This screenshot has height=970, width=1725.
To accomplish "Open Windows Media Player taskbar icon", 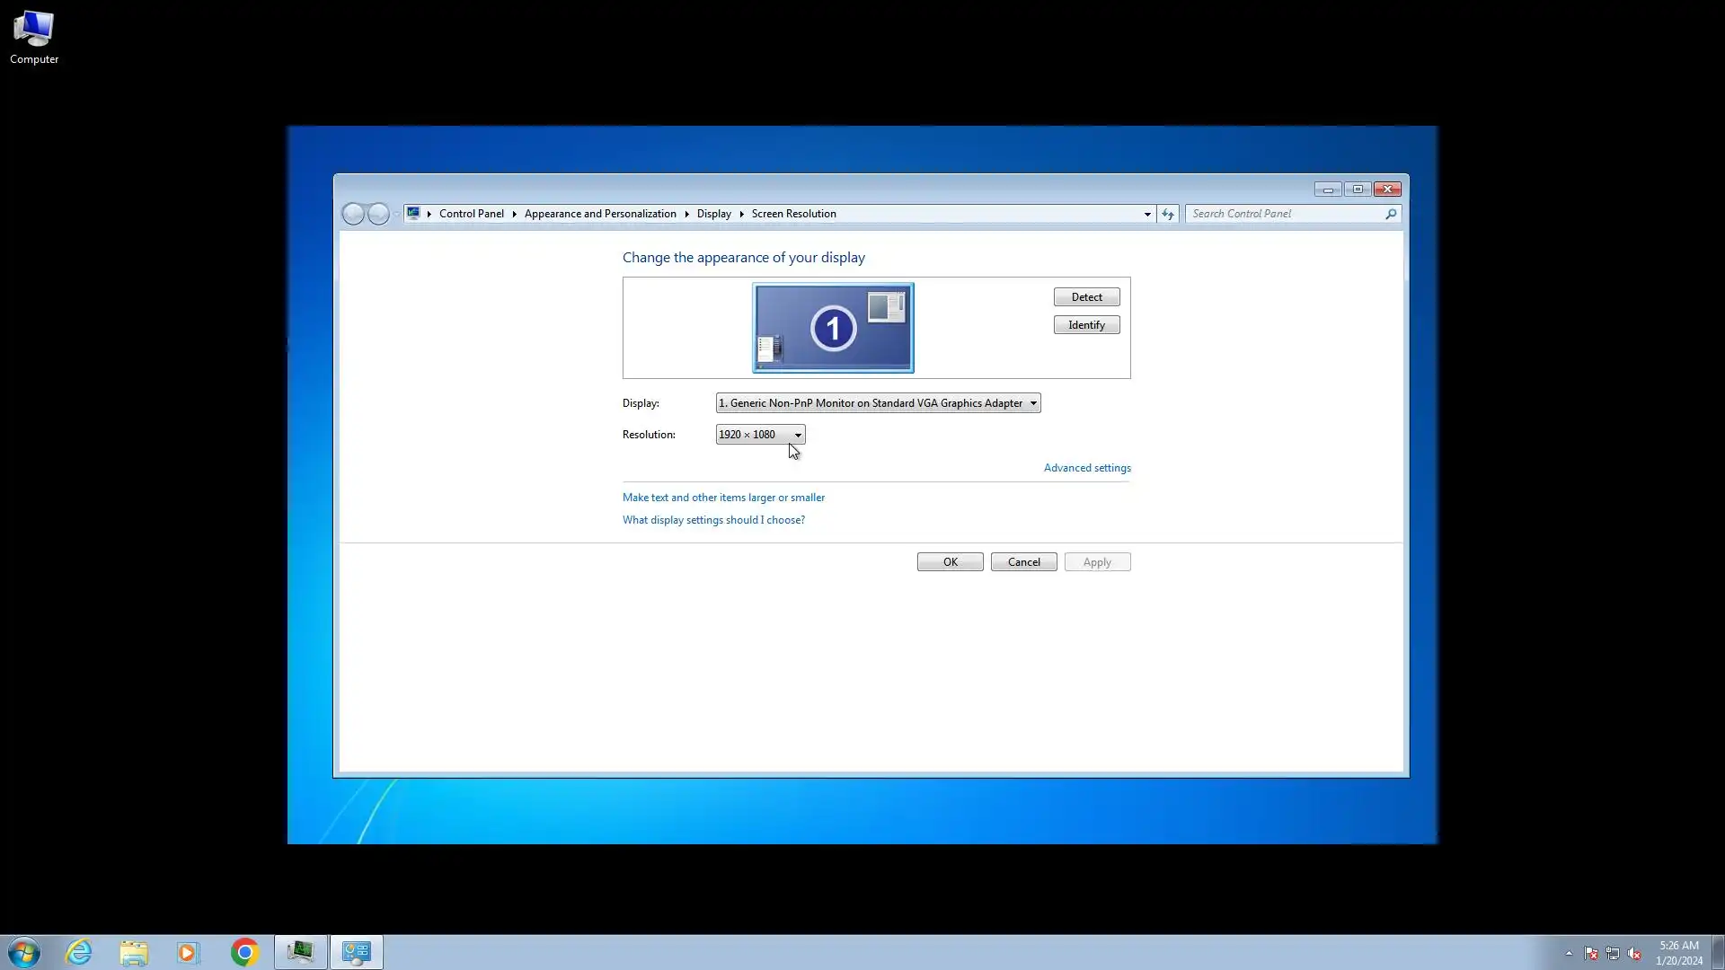I will [x=189, y=952].
